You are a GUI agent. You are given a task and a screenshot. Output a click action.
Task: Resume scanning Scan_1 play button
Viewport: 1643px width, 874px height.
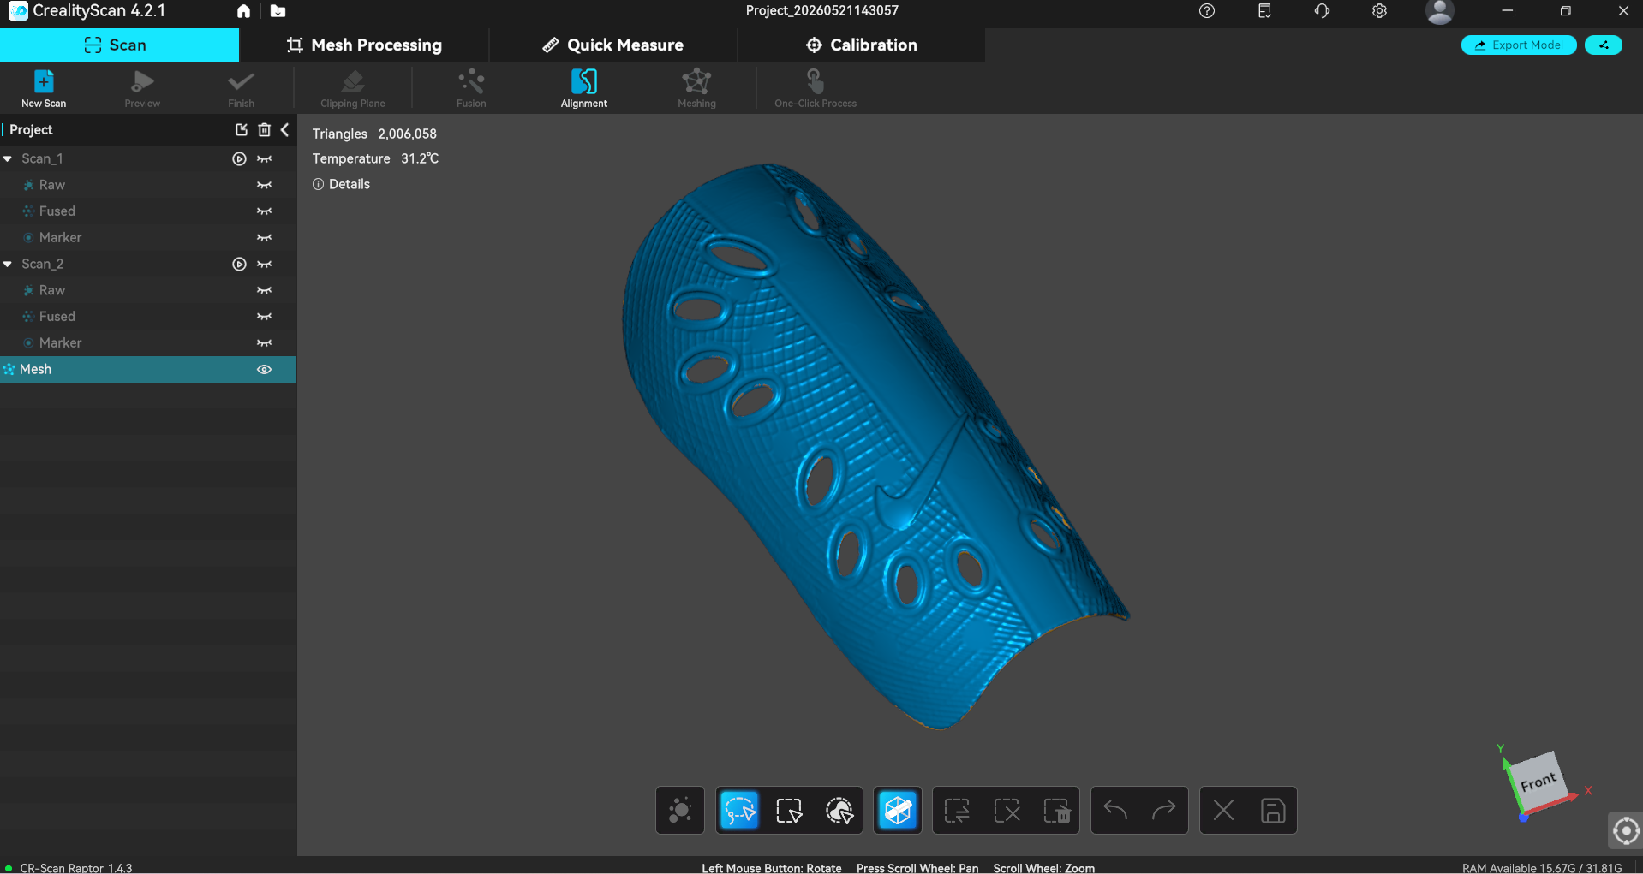click(239, 159)
